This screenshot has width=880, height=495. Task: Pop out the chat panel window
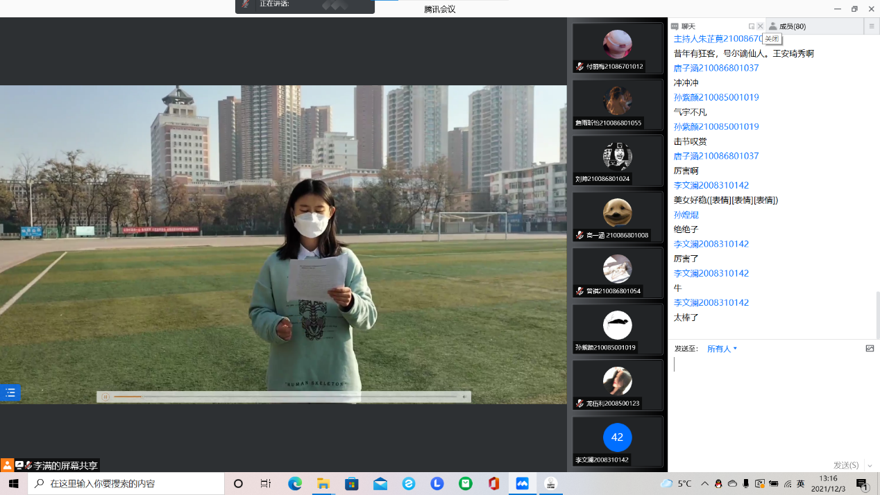751,26
